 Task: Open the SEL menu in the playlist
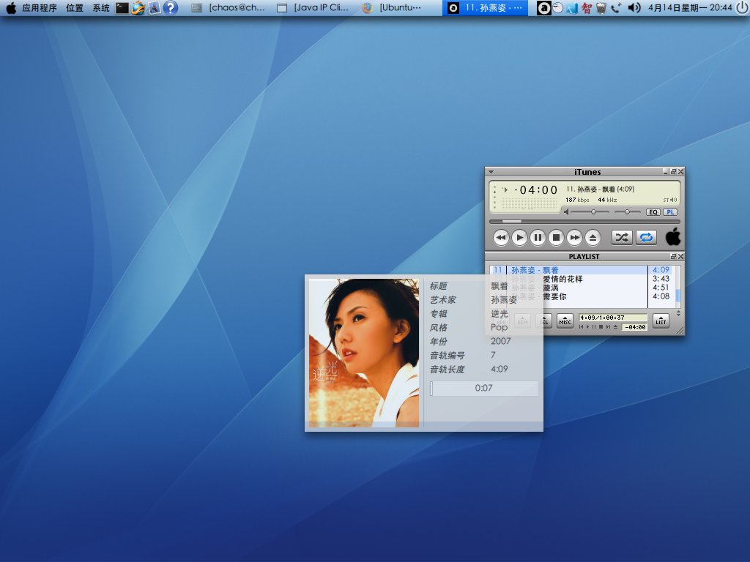[x=545, y=321]
